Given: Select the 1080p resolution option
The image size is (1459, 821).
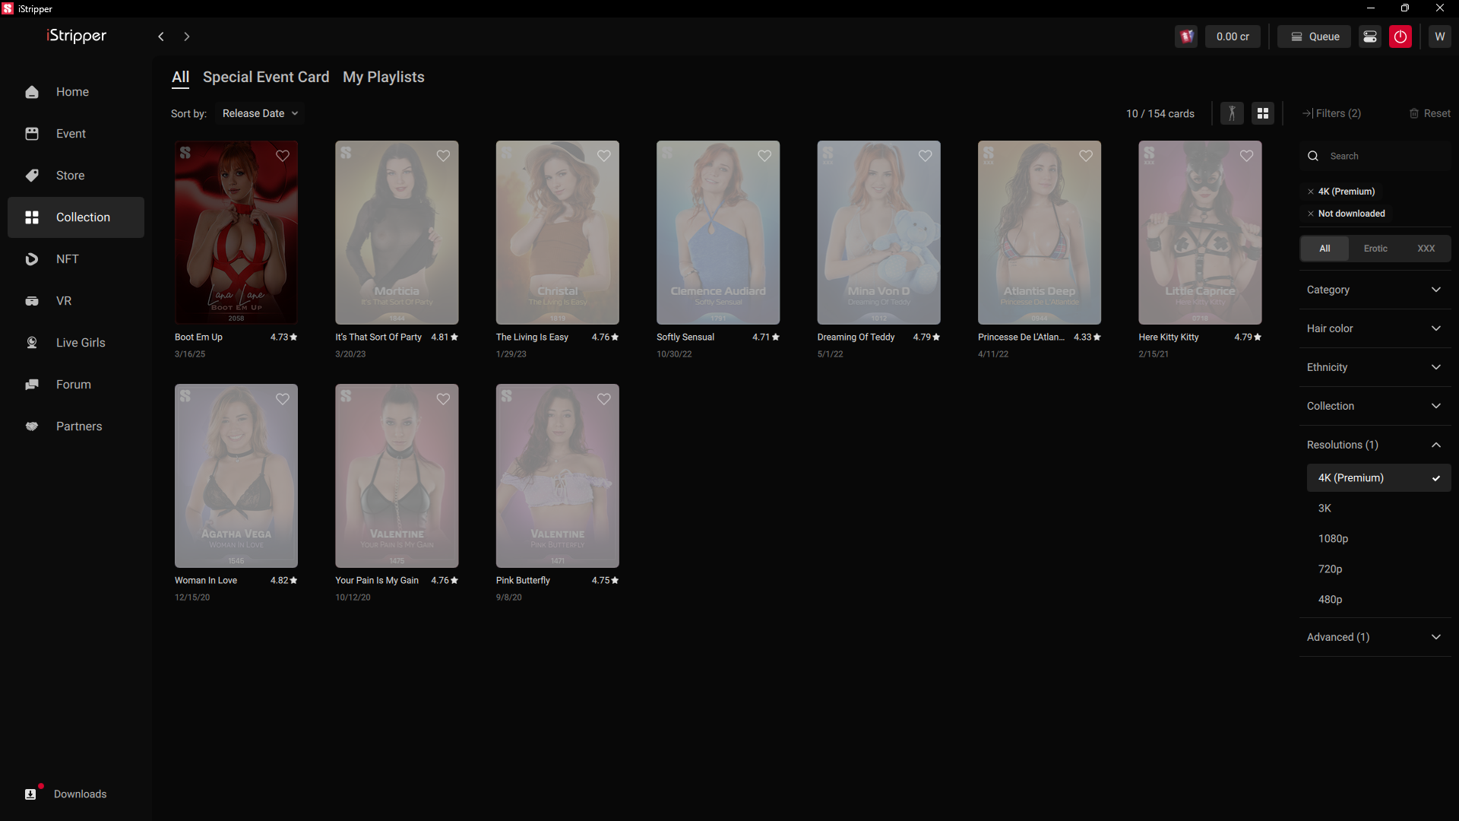Looking at the screenshot, I should 1333,539.
